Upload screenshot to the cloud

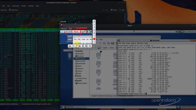(x=70, y=46)
